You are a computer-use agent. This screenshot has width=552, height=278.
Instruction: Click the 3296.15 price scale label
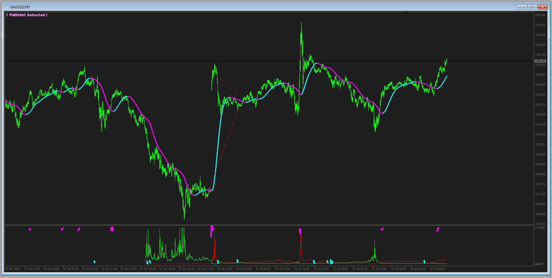(x=540, y=154)
